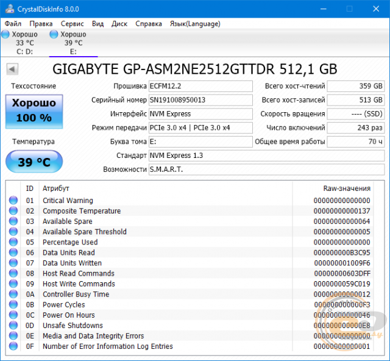Click the ID column header
This screenshot has height=361, width=390.
click(x=30, y=188)
